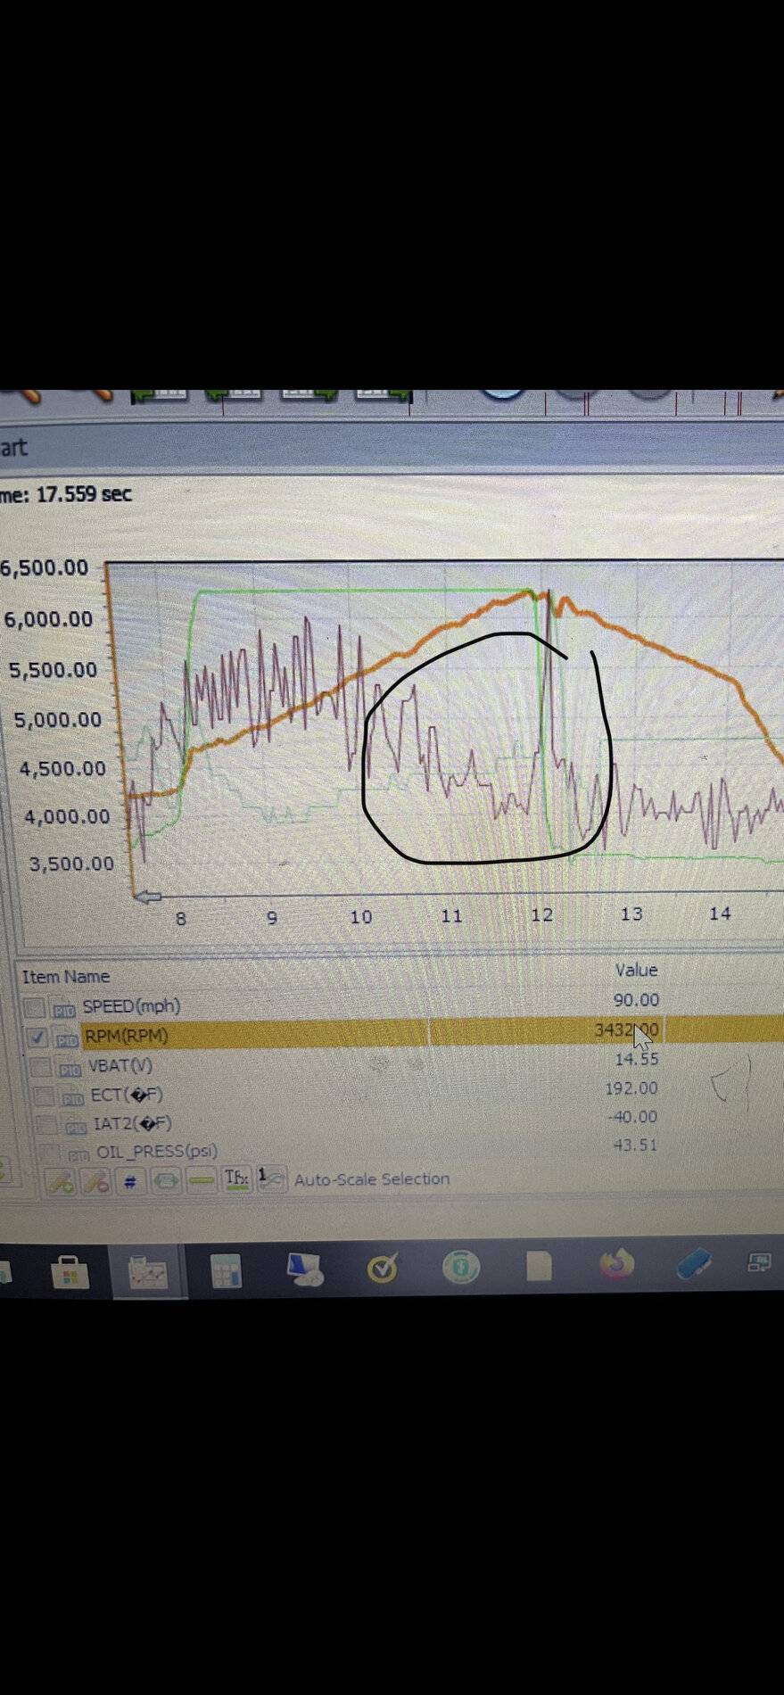784x1695 pixels.
Task: Click the green hexagon icon in chart toolbar
Action: [167, 1181]
